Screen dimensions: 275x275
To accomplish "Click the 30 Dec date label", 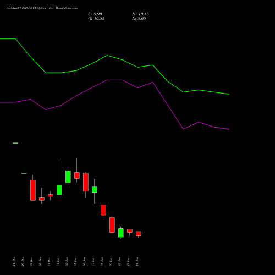I will (40, 262).
